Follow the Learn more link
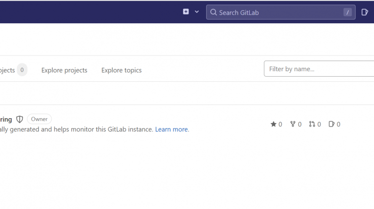The image size is (374, 209). [x=171, y=129]
